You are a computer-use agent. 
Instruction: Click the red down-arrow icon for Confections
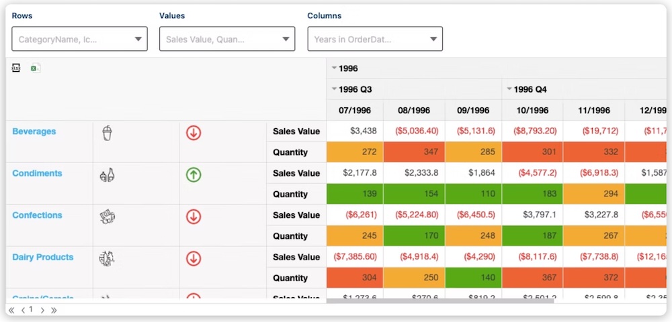(194, 217)
